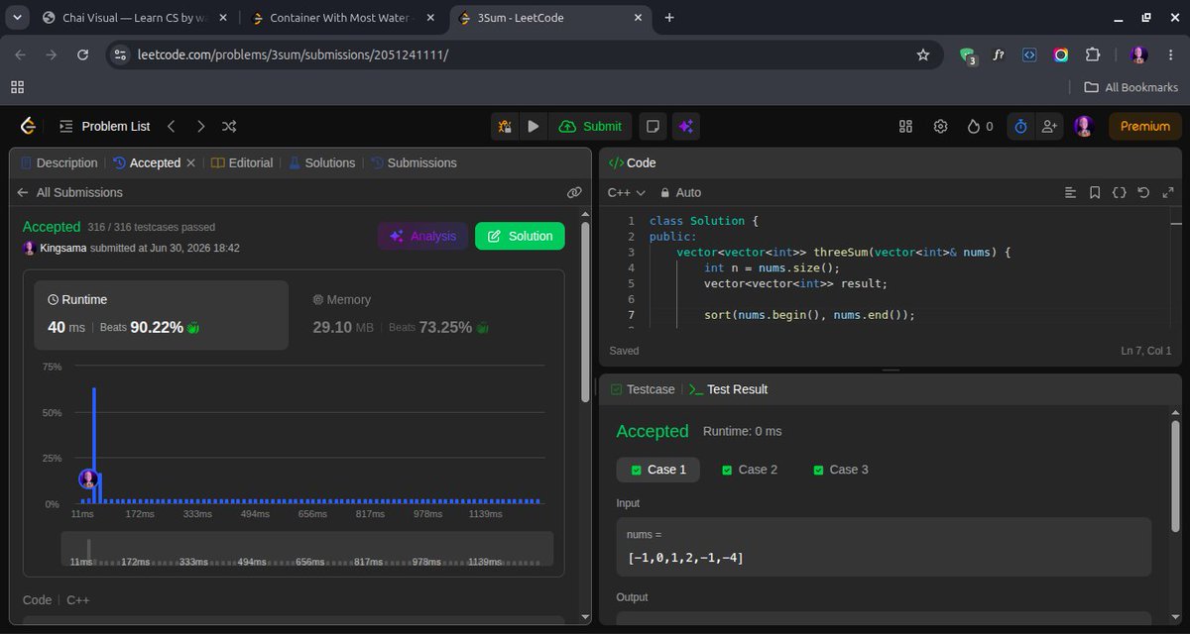
Task: Open Chrome three-dot menu
Action: click(1171, 54)
